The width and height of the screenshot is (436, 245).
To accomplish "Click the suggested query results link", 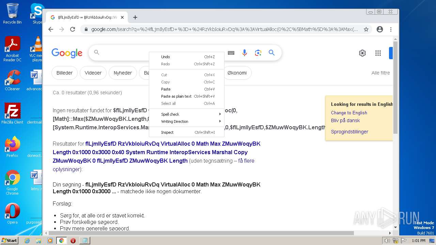I will [x=156, y=152].
